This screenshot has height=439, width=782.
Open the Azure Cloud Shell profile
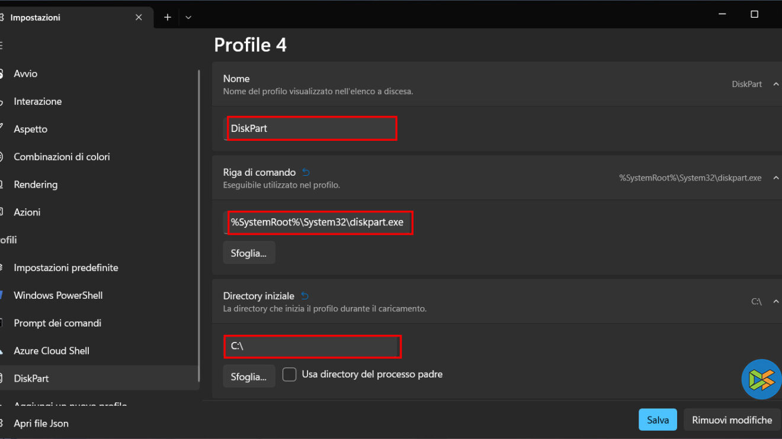52,351
